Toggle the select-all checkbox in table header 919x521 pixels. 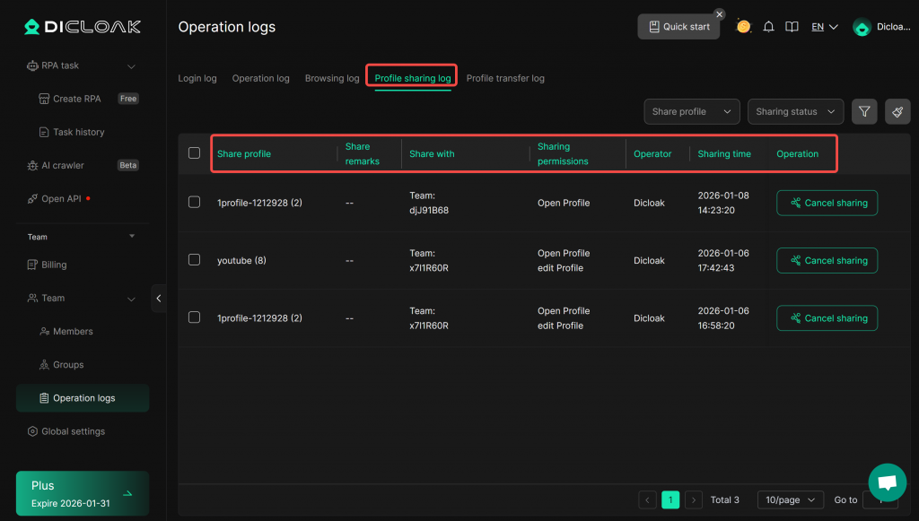pyautogui.click(x=194, y=153)
